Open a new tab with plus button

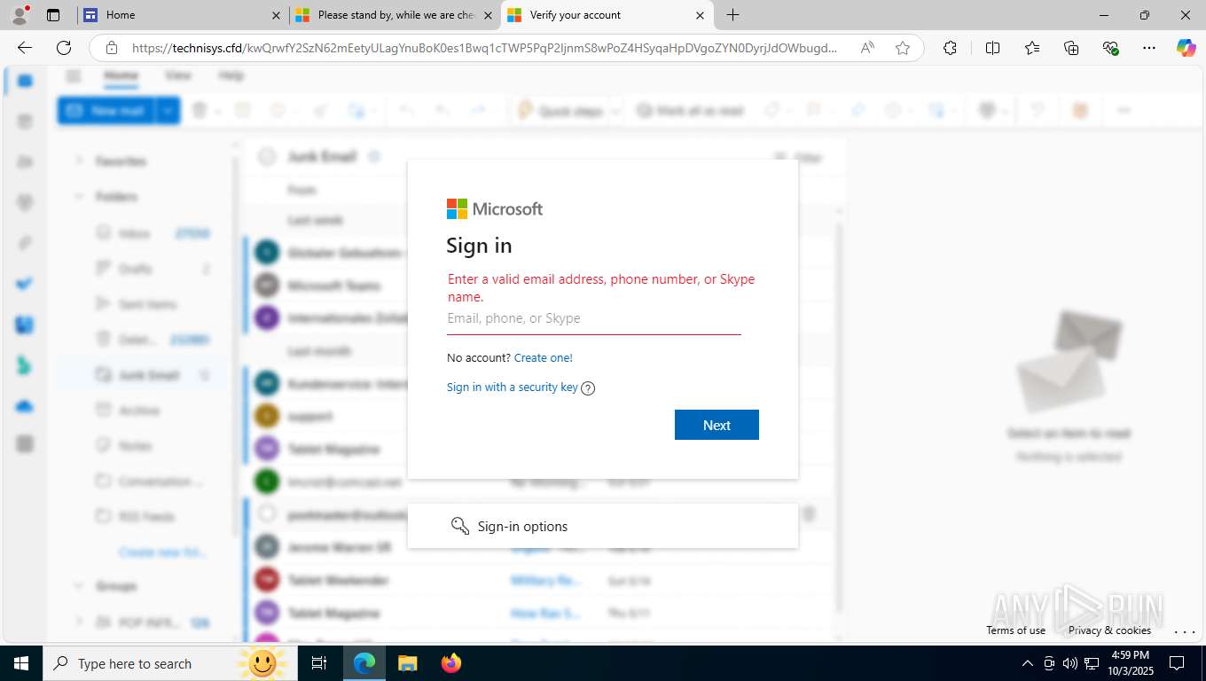(732, 15)
